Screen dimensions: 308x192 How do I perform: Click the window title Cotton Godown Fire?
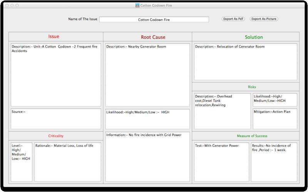coord(156,5)
